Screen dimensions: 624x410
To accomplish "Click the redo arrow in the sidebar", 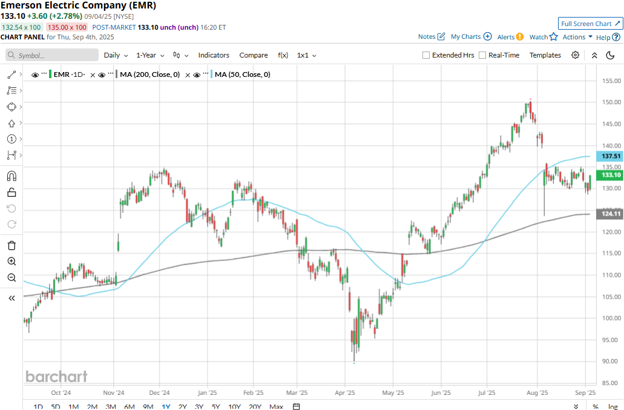I will coord(11,225).
